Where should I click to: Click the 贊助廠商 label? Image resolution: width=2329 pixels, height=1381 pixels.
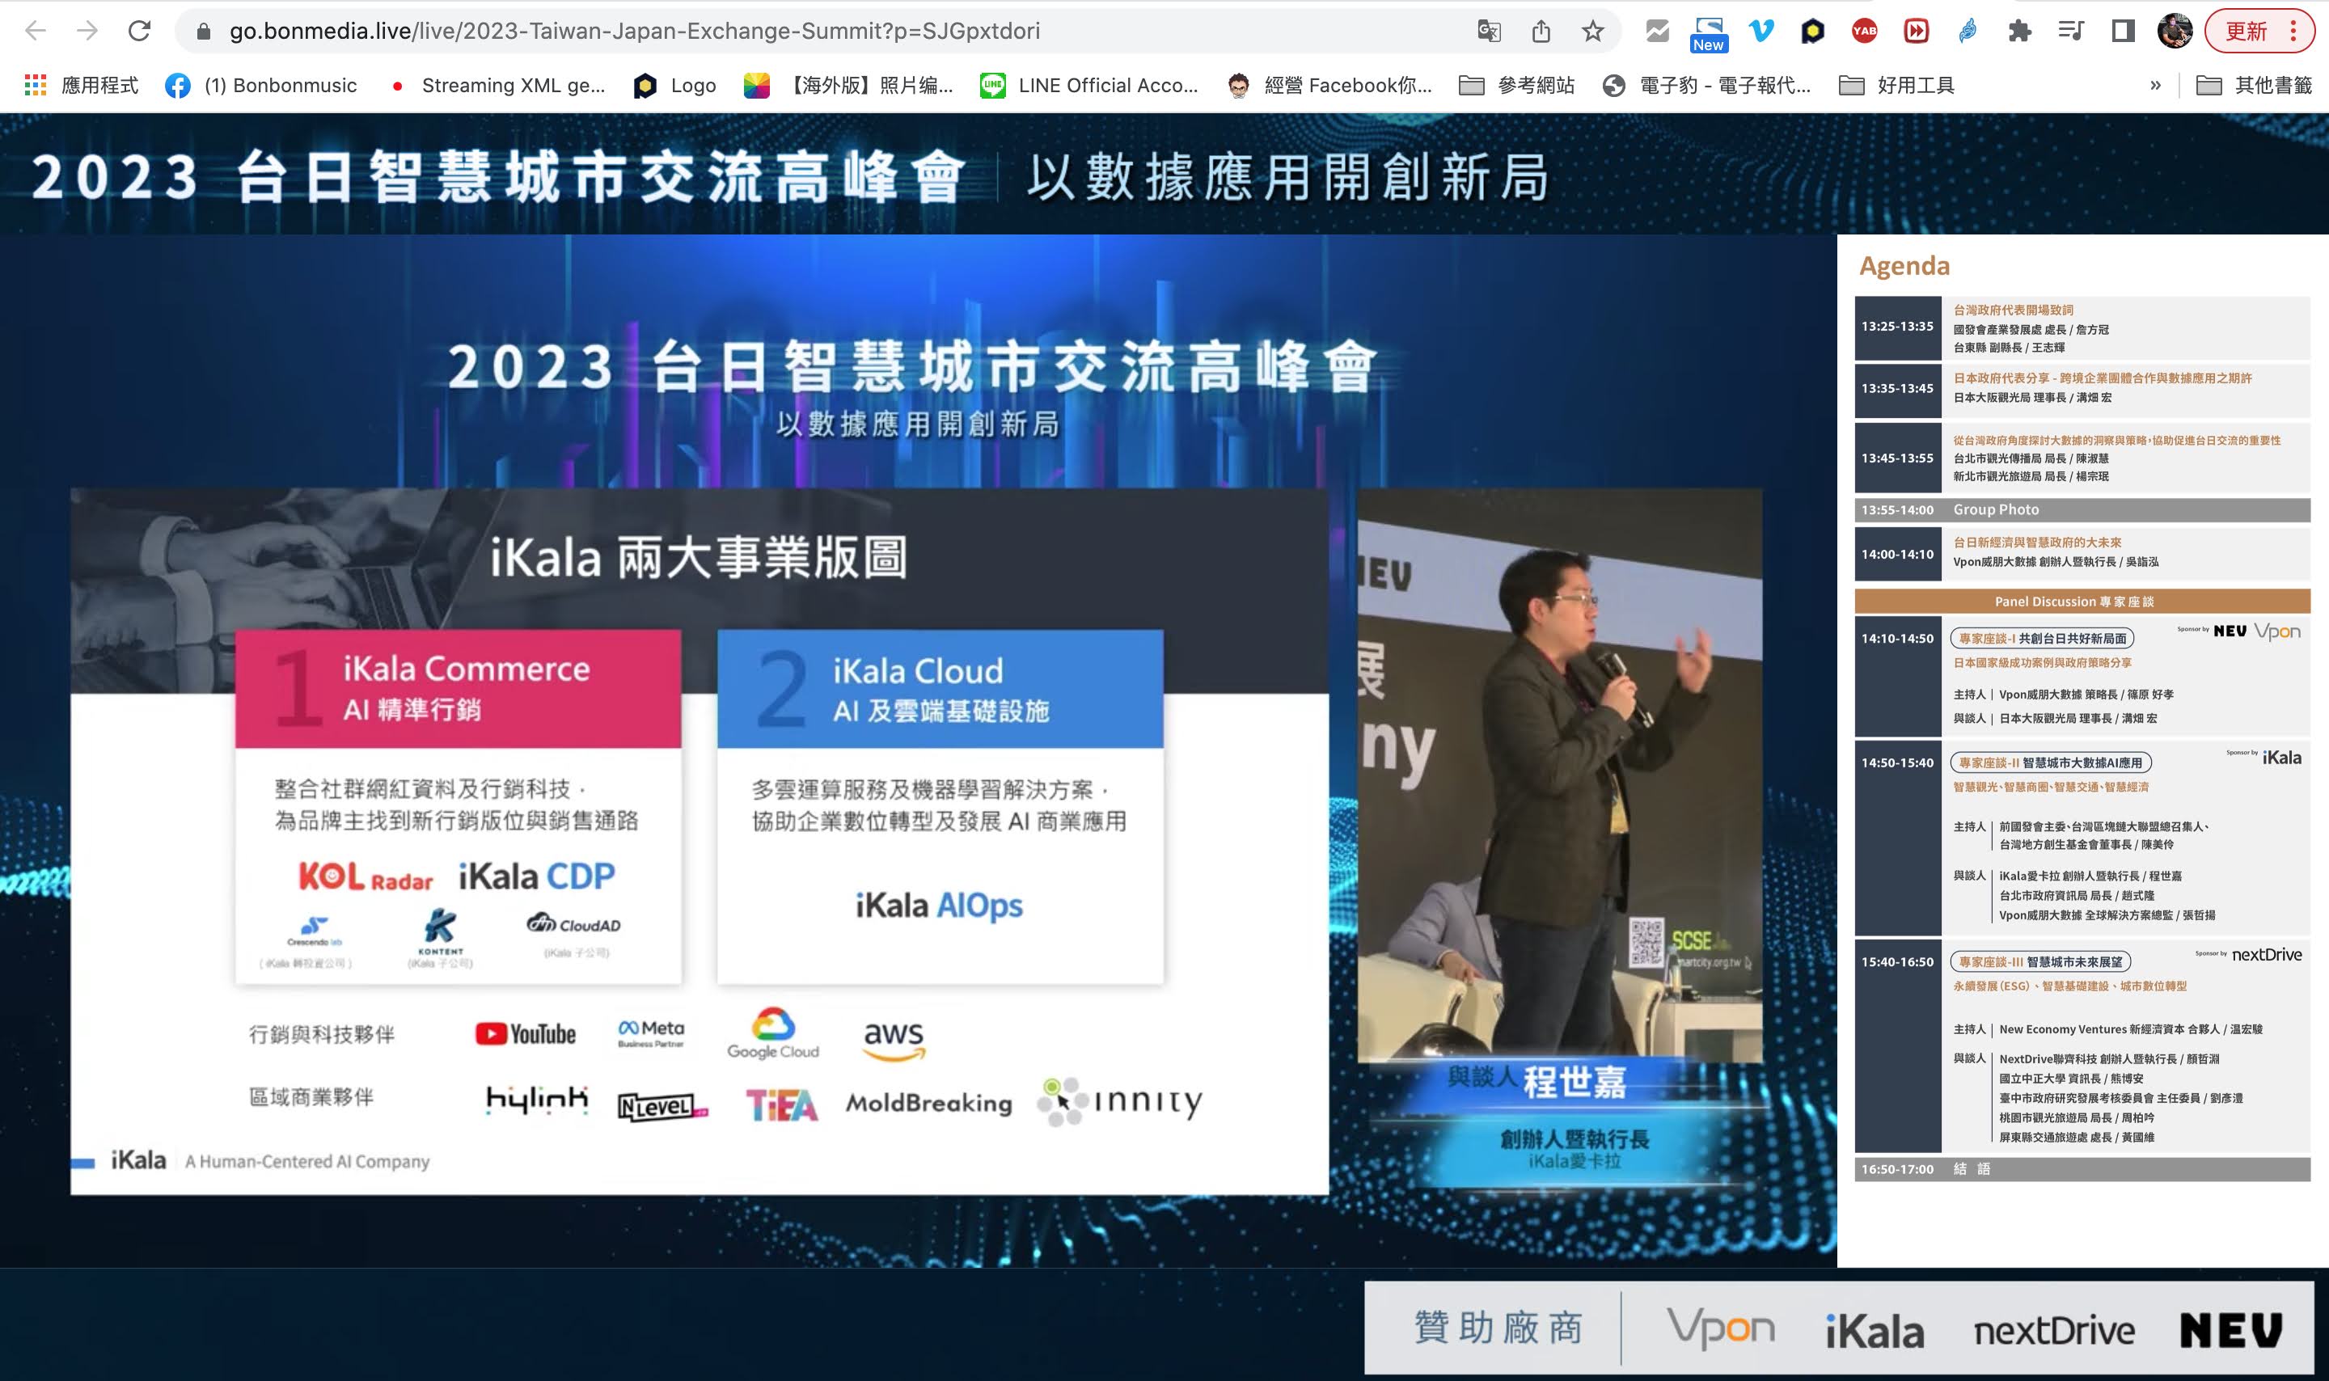1498,1328
